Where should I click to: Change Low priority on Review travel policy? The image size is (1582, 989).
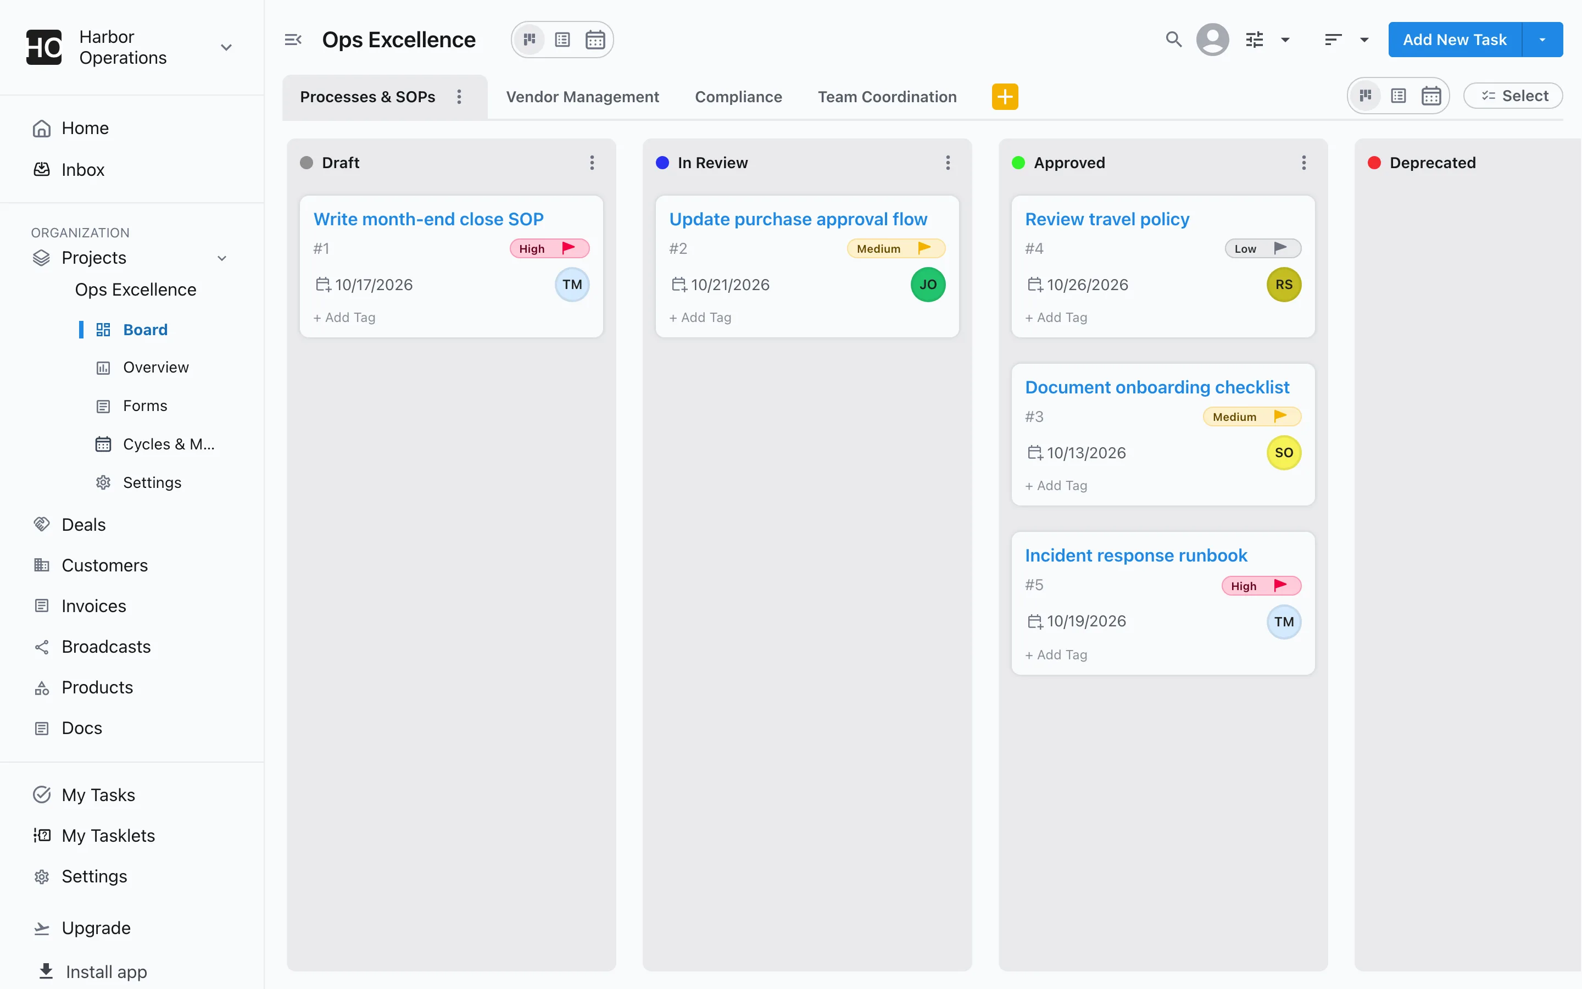pos(1263,248)
